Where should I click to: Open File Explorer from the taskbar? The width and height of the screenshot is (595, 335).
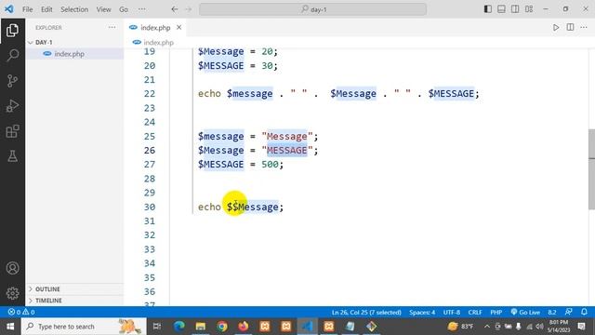pos(201,327)
